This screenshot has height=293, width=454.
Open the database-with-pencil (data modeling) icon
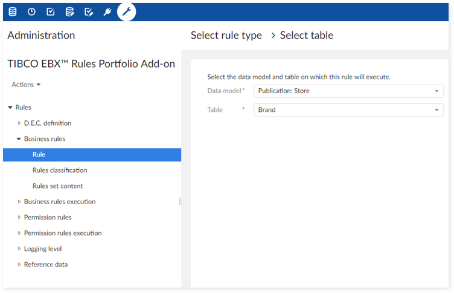(x=70, y=11)
